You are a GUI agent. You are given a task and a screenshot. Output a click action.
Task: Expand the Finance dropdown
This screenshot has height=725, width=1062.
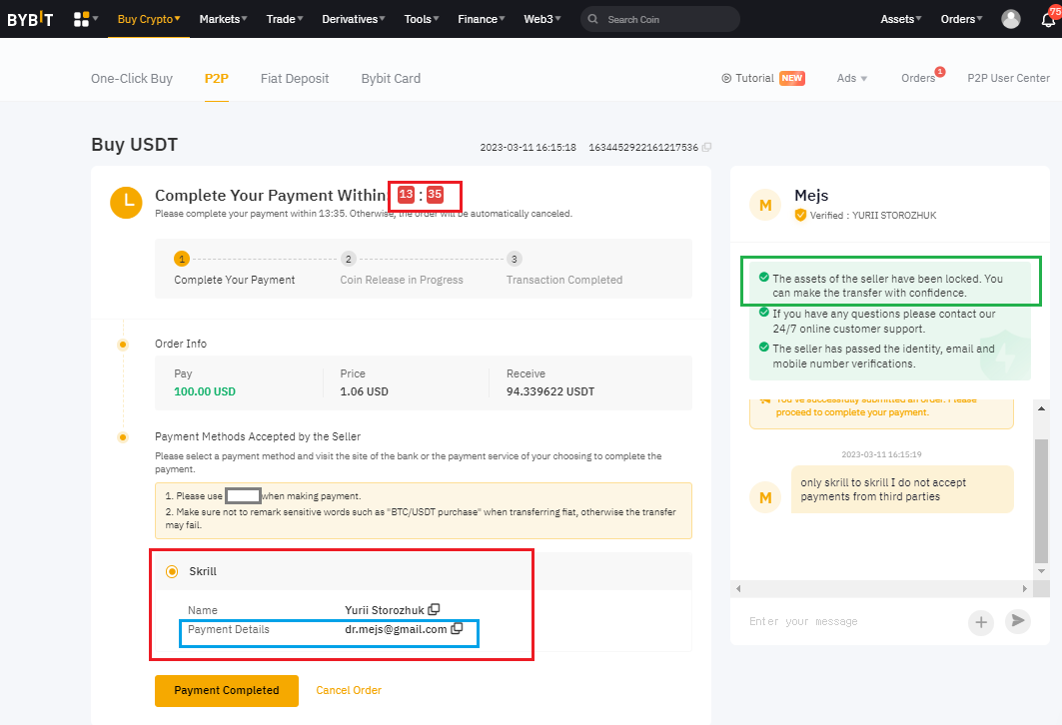click(x=481, y=19)
